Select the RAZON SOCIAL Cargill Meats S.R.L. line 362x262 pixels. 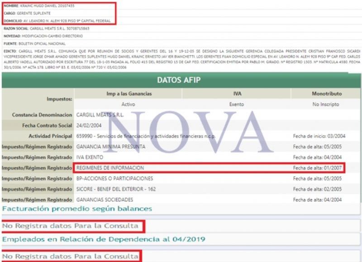pos(47,29)
